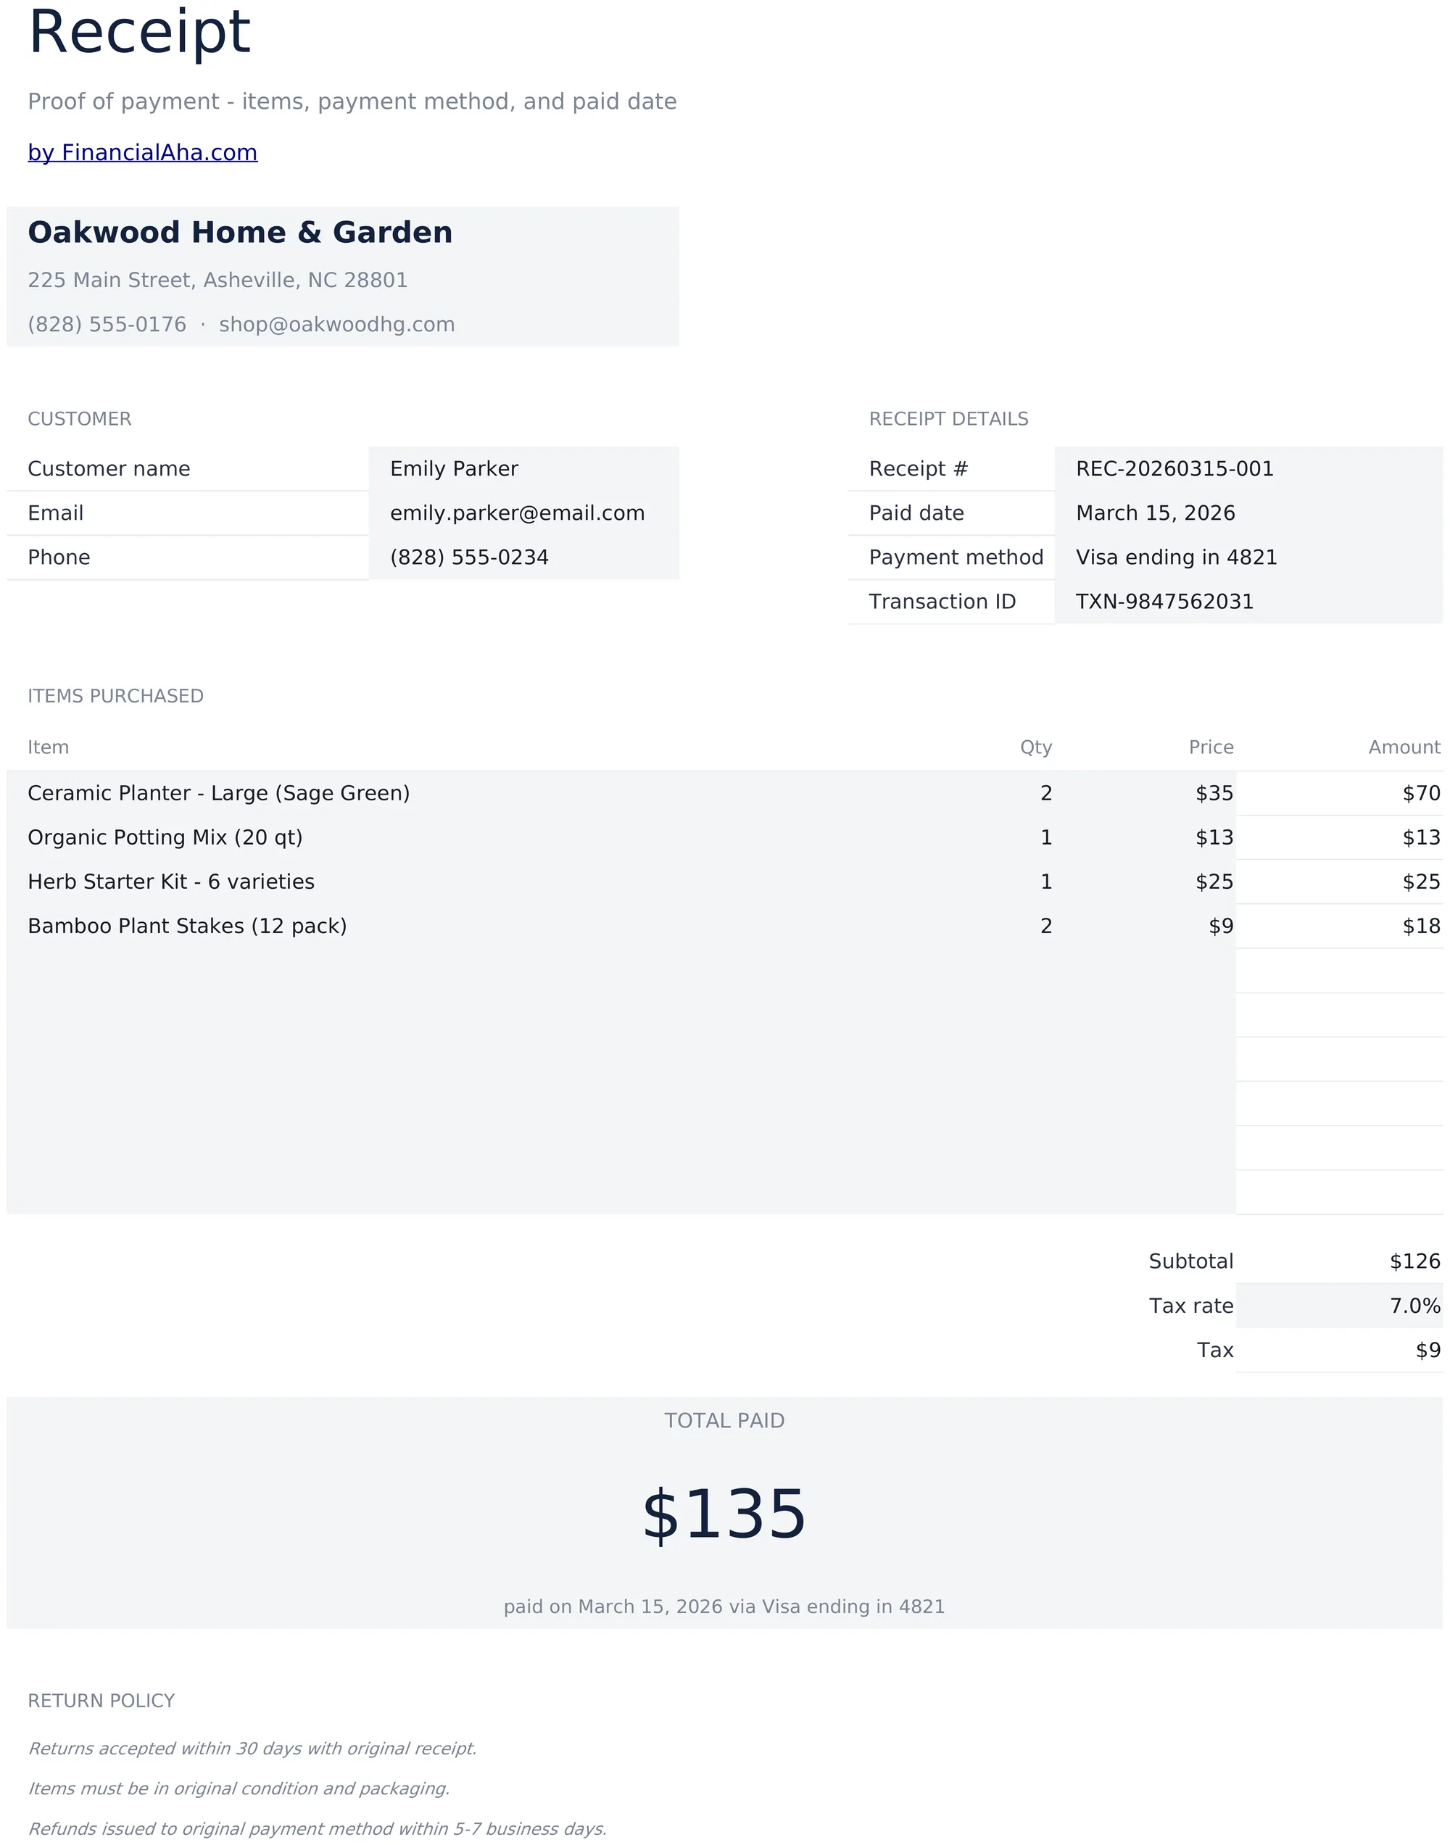Click the Ceramic Planter price '$35'

point(1214,792)
